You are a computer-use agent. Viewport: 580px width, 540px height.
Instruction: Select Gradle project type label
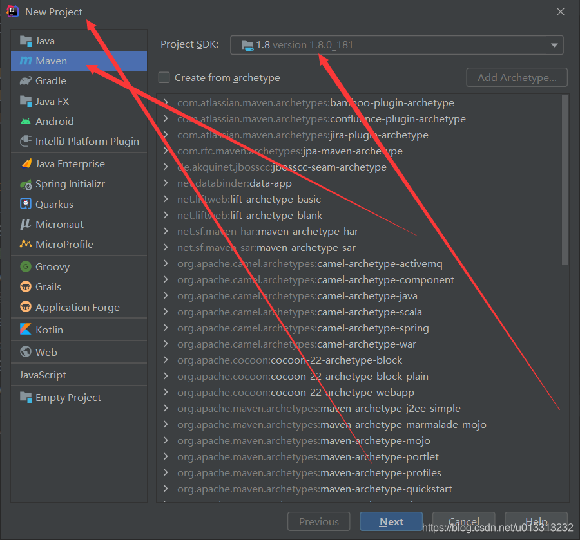point(51,81)
